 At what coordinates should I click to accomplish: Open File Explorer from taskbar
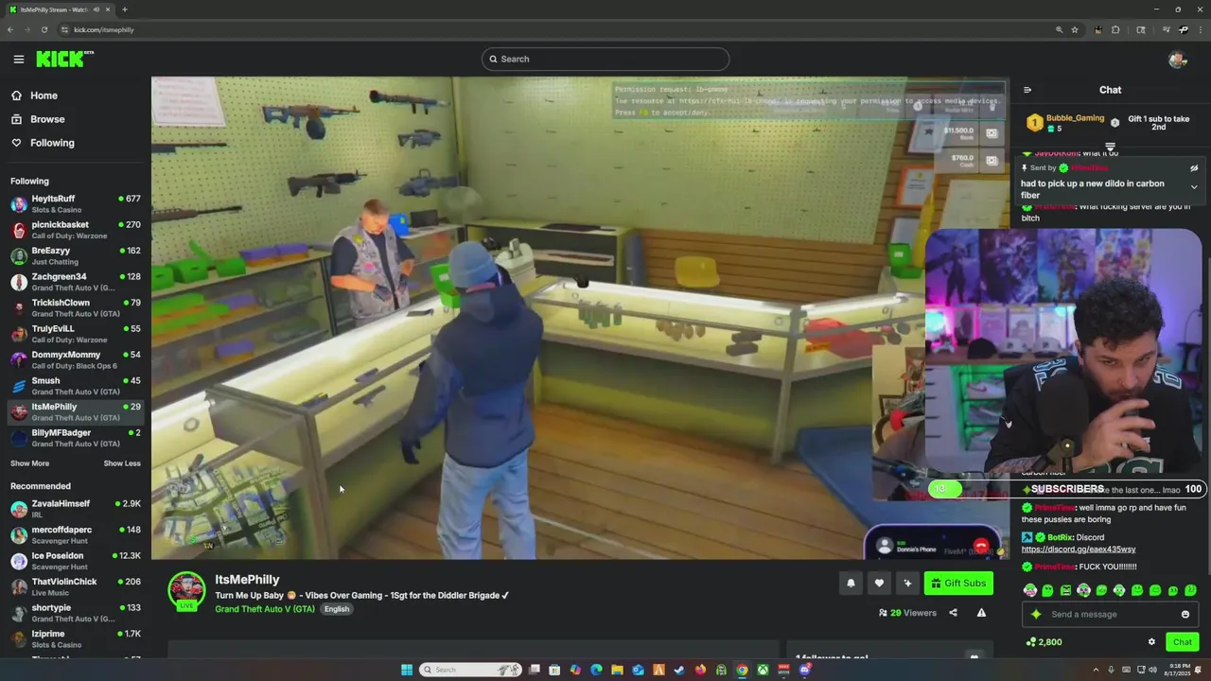617,670
